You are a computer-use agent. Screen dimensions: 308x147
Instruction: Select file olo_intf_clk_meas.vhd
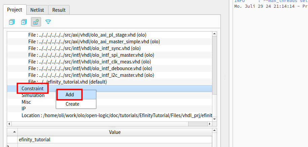click(x=90, y=62)
